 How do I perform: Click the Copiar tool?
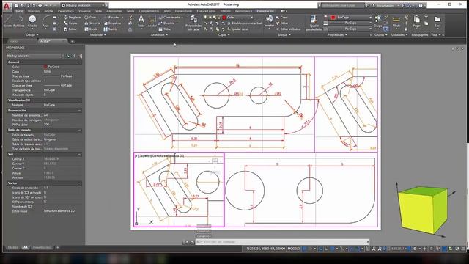[x=71, y=23]
